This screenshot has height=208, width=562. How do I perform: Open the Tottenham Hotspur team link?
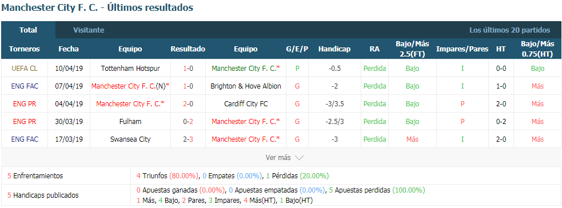pos(130,68)
